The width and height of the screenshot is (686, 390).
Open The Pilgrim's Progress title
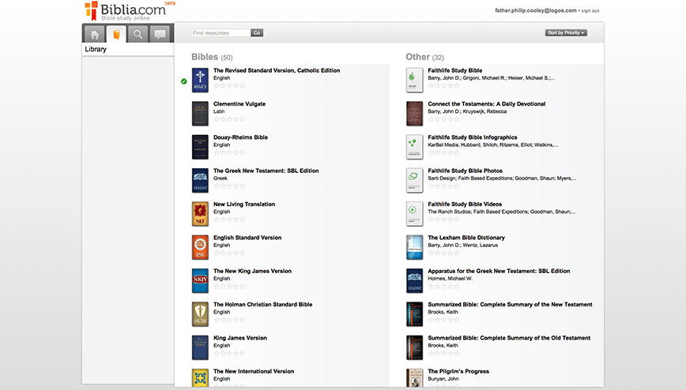click(458, 372)
